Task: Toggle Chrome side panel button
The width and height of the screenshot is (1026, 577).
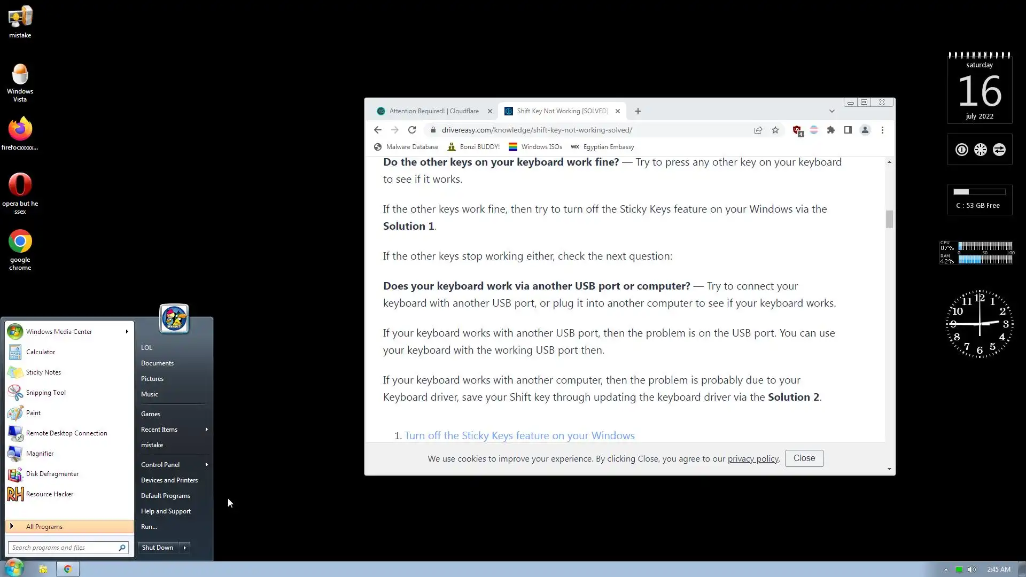Action: pos(848,130)
